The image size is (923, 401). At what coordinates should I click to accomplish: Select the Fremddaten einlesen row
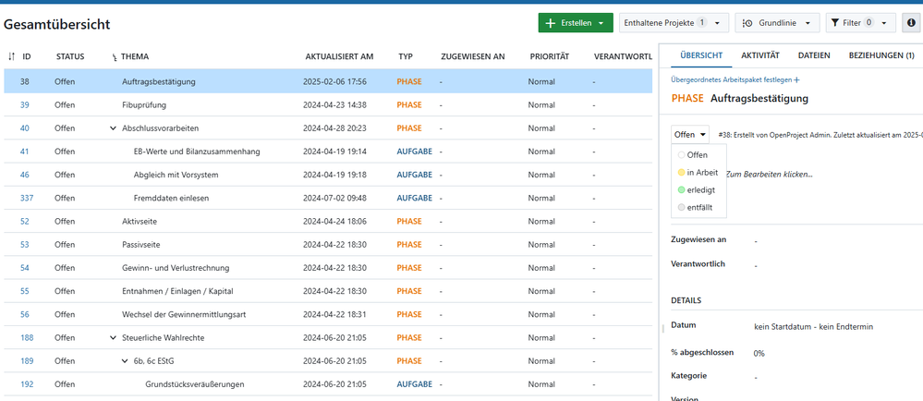point(329,198)
